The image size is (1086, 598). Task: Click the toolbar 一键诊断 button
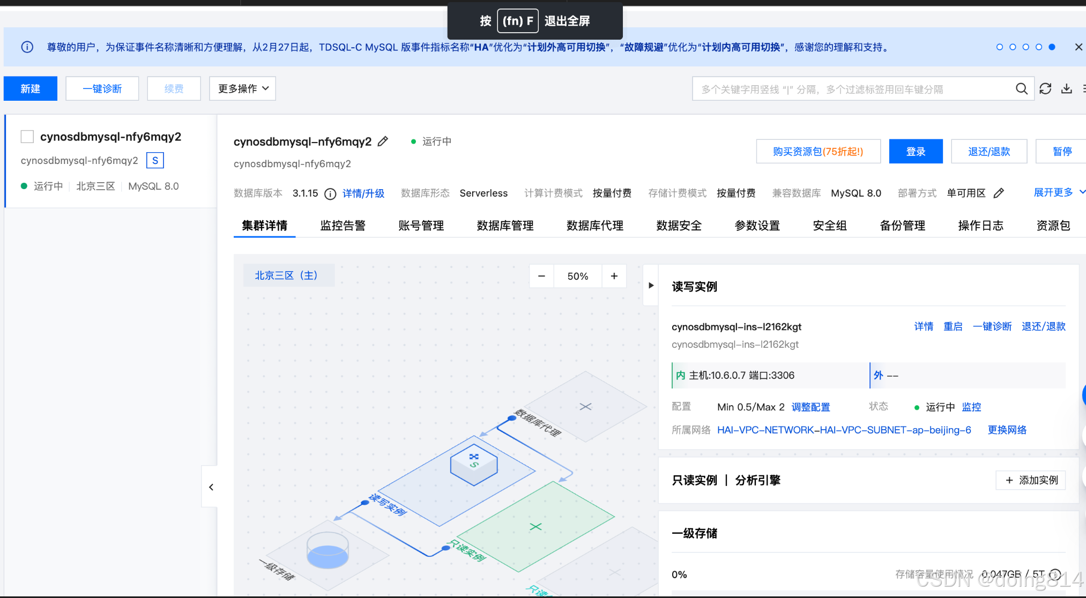point(102,88)
